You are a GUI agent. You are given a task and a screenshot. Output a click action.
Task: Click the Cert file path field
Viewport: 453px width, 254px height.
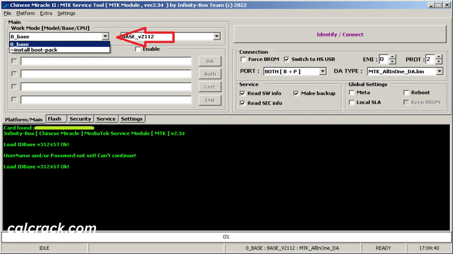pos(106,87)
